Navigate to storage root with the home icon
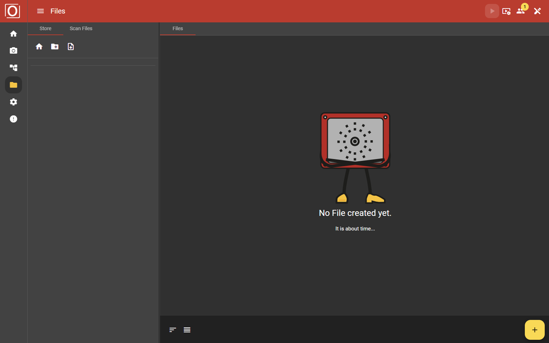Screen dimensions: 549x343 pos(39,46)
